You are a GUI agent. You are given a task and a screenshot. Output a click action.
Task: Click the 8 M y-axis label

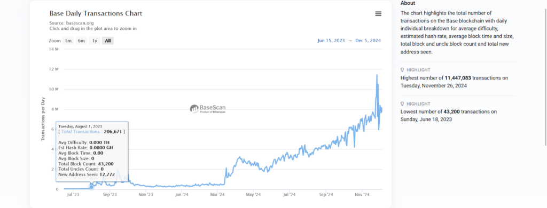(55, 109)
